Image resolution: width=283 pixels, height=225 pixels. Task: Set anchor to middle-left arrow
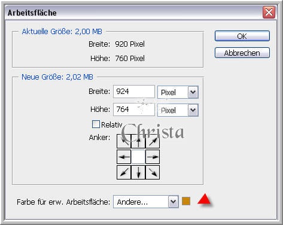pyautogui.click(x=124, y=157)
